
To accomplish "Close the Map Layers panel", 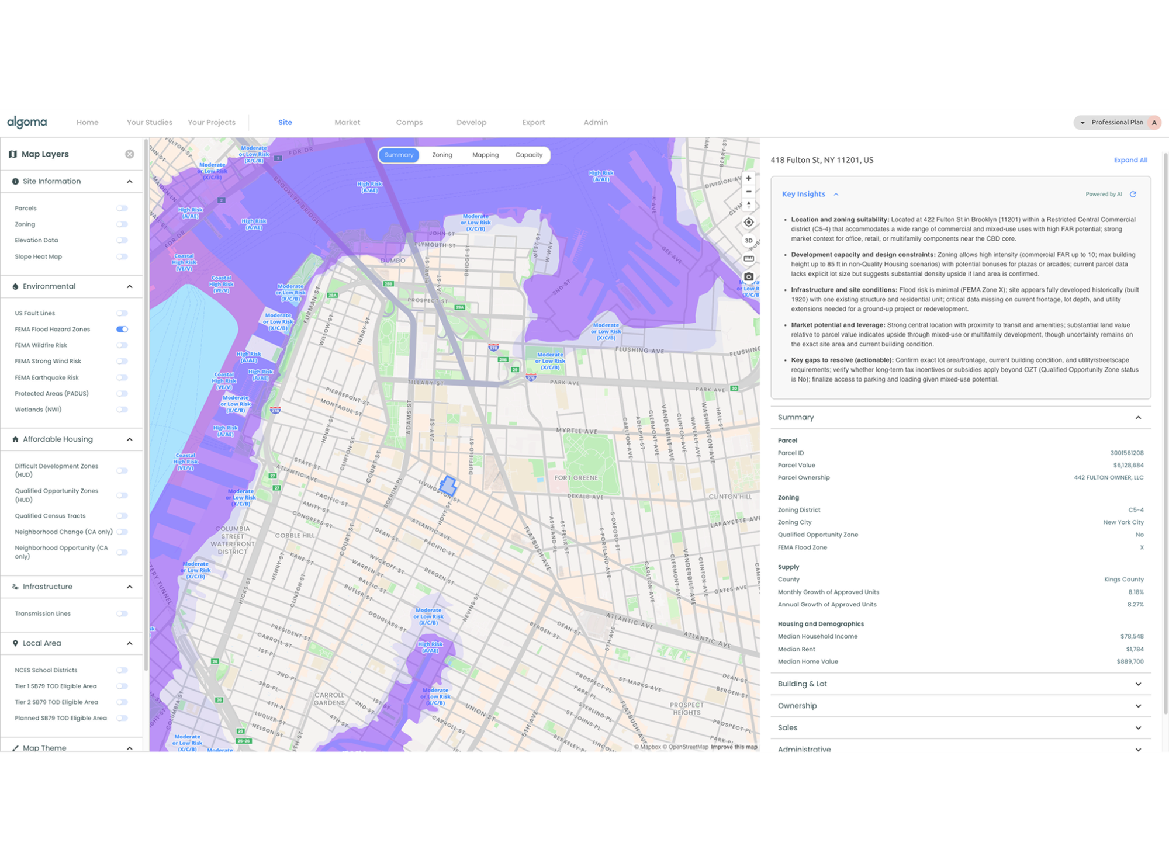I will click(x=130, y=154).
